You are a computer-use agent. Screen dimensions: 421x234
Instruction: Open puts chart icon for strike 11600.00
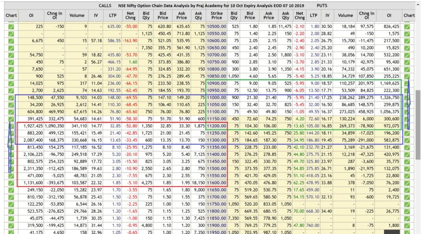click(x=407, y=183)
